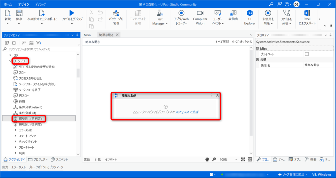Close the 簡単な動き document tab
Image resolution: width=336 pixels, height=178 pixels.
click(117, 35)
